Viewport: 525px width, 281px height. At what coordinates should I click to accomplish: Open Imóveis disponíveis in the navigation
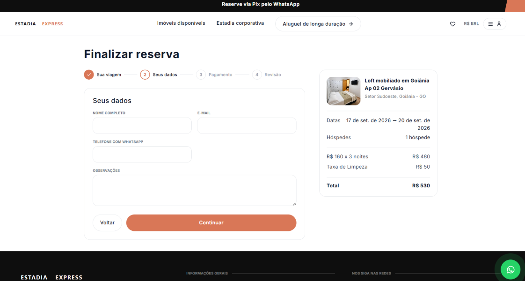(181, 23)
